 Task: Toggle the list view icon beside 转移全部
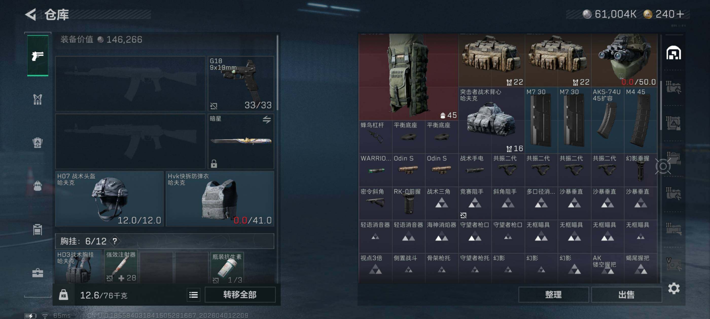click(193, 295)
